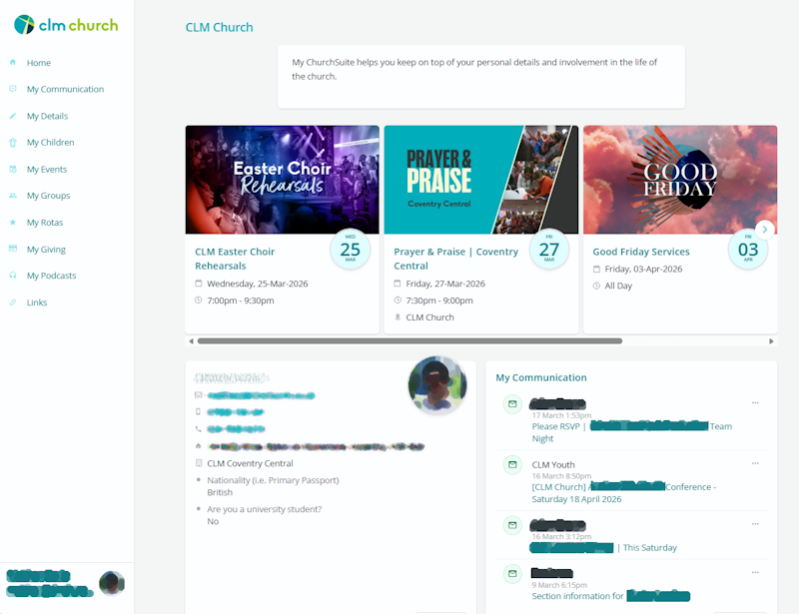Click the My Podcasts headphones icon
This screenshot has width=799, height=614.
click(13, 276)
